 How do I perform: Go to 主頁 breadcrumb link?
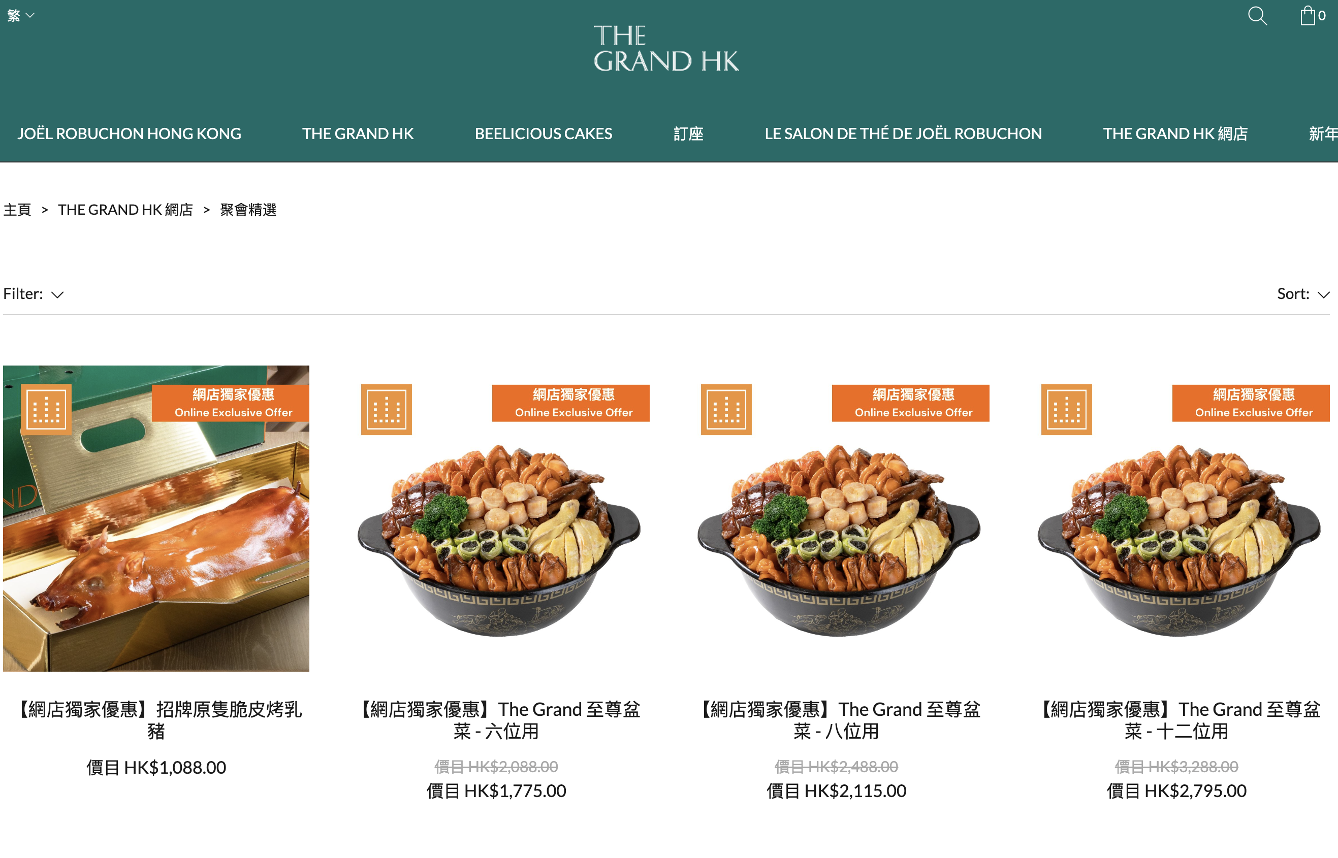tap(17, 210)
